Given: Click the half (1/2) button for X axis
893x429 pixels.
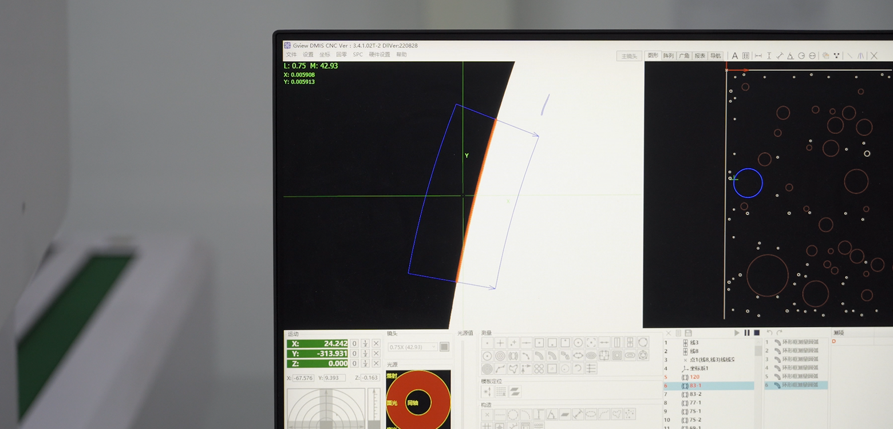Looking at the screenshot, I should point(365,343).
